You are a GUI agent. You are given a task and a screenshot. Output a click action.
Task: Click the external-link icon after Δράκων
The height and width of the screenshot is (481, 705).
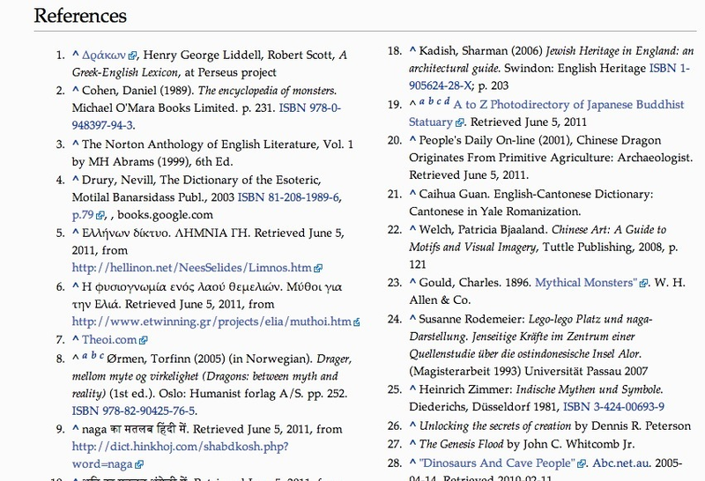coord(132,55)
